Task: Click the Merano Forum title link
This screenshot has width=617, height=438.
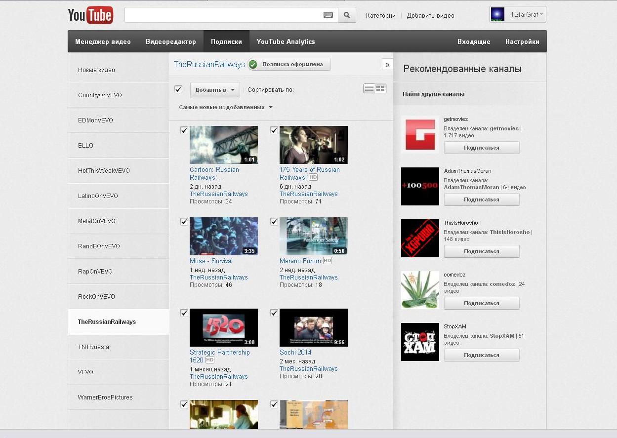Action: click(300, 261)
